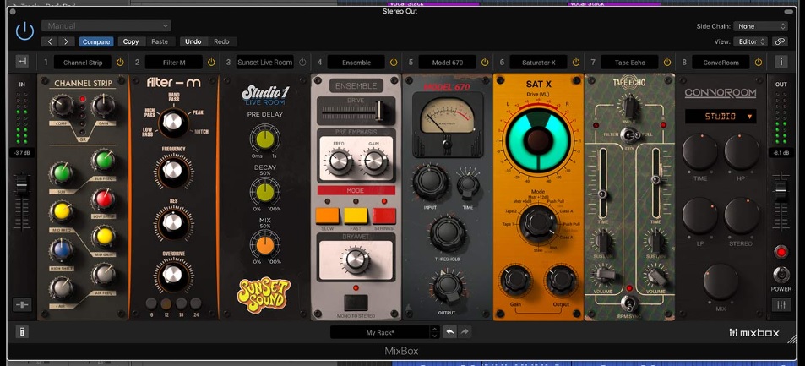Toggle power for Tape Echo slot
The height and width of the screenshot is (366, 805).
[667, 63]
